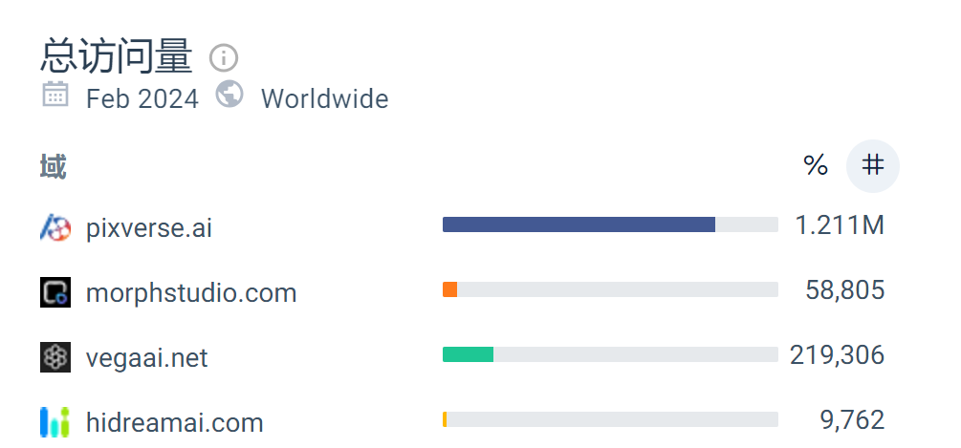Click the 1.211M visits value
The image size is (961, 448).
840,225
